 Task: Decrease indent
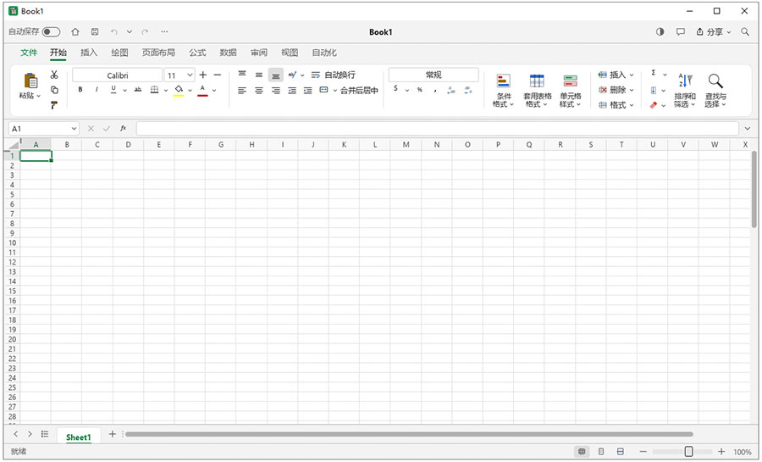coord(292,91)
